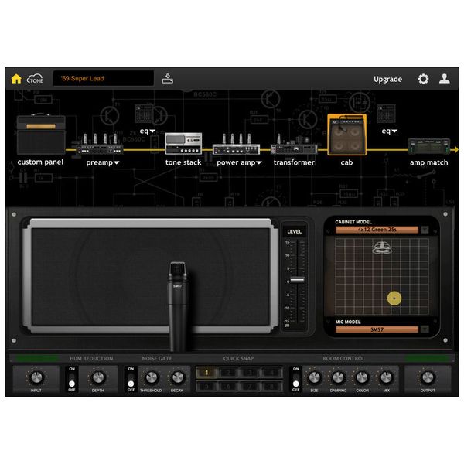Select Quick Snap slot 5
This screenshot has width=464, height=464.
tap(206, 386)
